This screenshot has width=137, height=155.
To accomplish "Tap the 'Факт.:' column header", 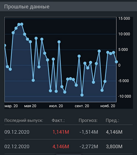I will click(x=58, y=120).
